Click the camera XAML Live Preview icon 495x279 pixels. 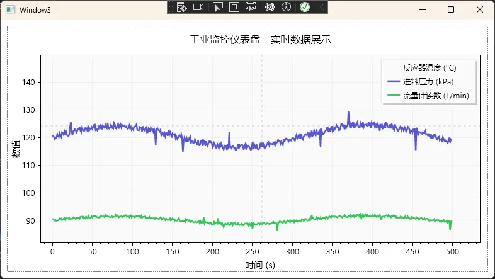click(x=198, y=7)
